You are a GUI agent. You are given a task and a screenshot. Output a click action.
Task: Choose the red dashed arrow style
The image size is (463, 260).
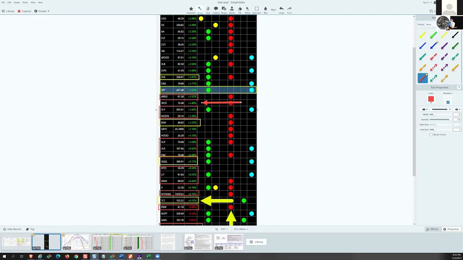click(433, 57)
